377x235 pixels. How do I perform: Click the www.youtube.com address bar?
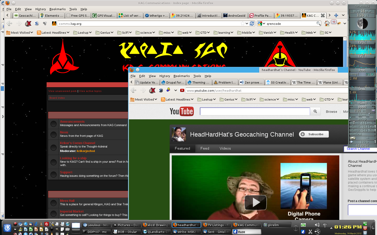pos(267,90)
